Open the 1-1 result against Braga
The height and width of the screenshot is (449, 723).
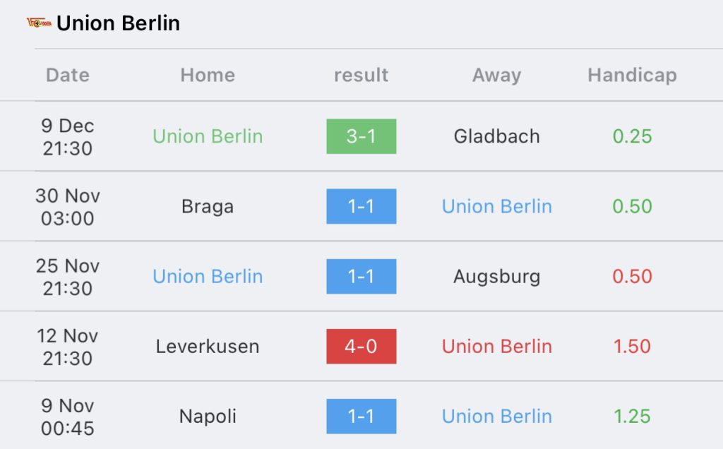361,206
